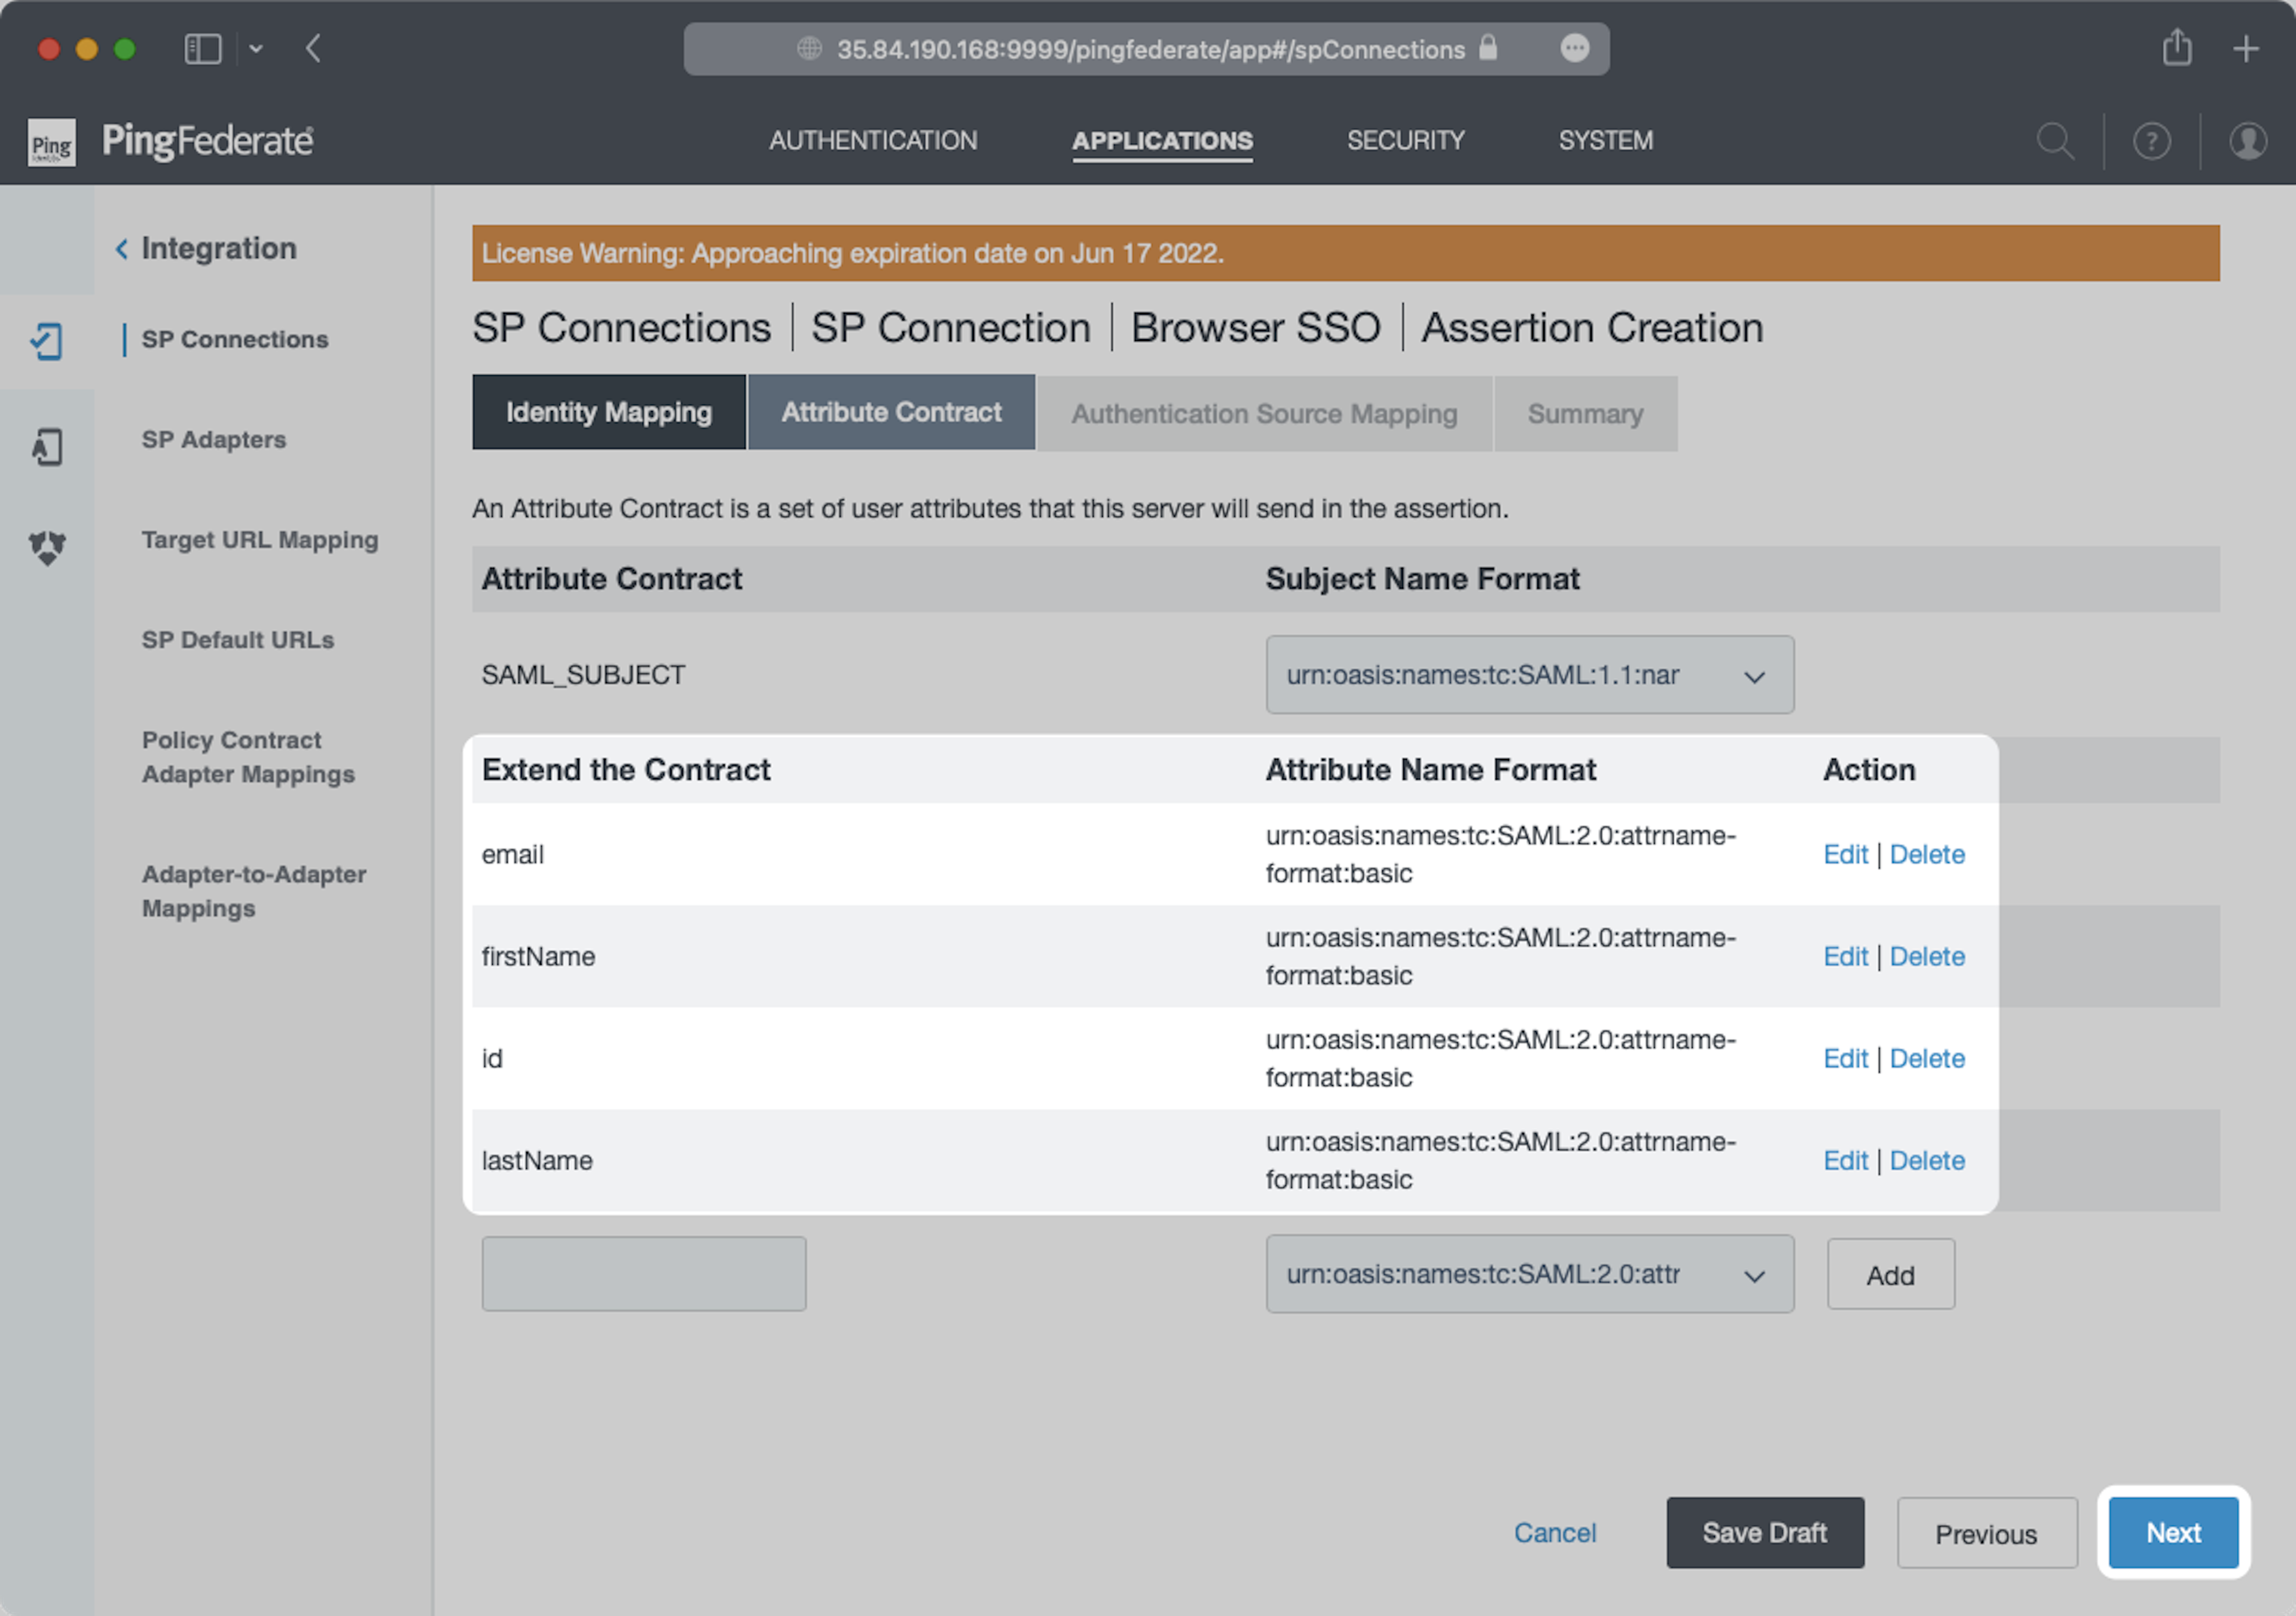Screen dimensions: 2296x1616
Task: Click the SP Connections sidebar icon
Action: click(46, 341)
